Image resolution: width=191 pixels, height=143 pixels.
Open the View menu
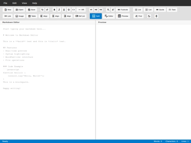pos(24,3)
